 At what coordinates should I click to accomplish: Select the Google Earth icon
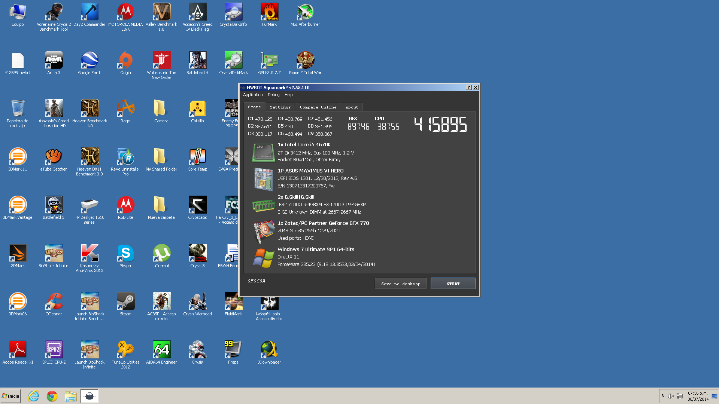pos(90,63)
